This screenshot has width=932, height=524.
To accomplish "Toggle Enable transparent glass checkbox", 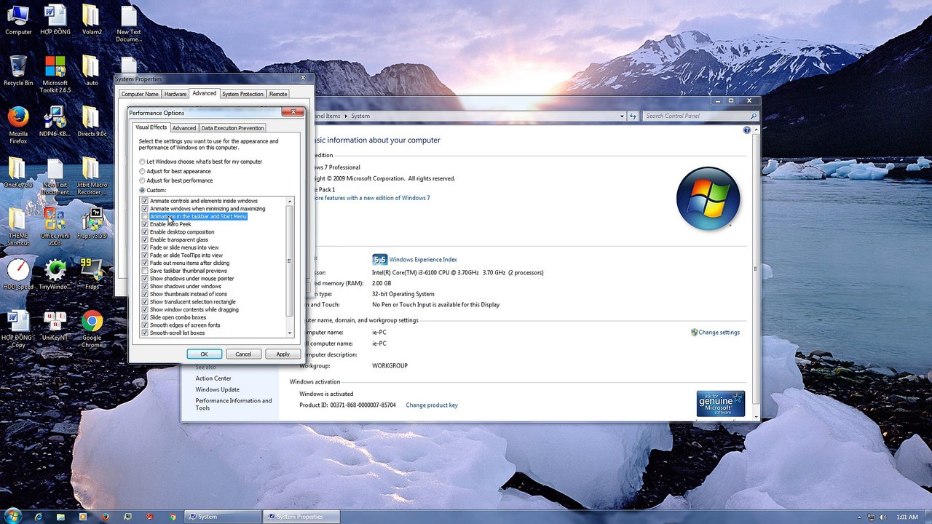I will tap(145, 239).
